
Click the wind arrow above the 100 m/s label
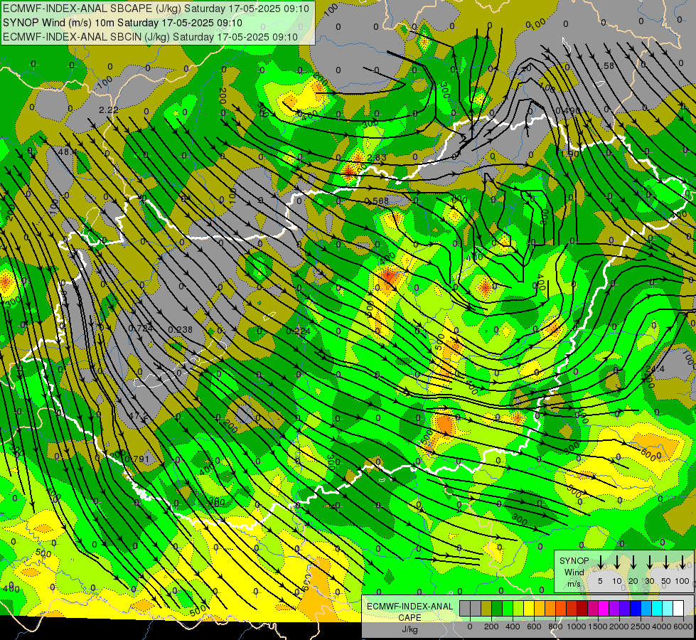pyautogui.click(x=682, y=562)
